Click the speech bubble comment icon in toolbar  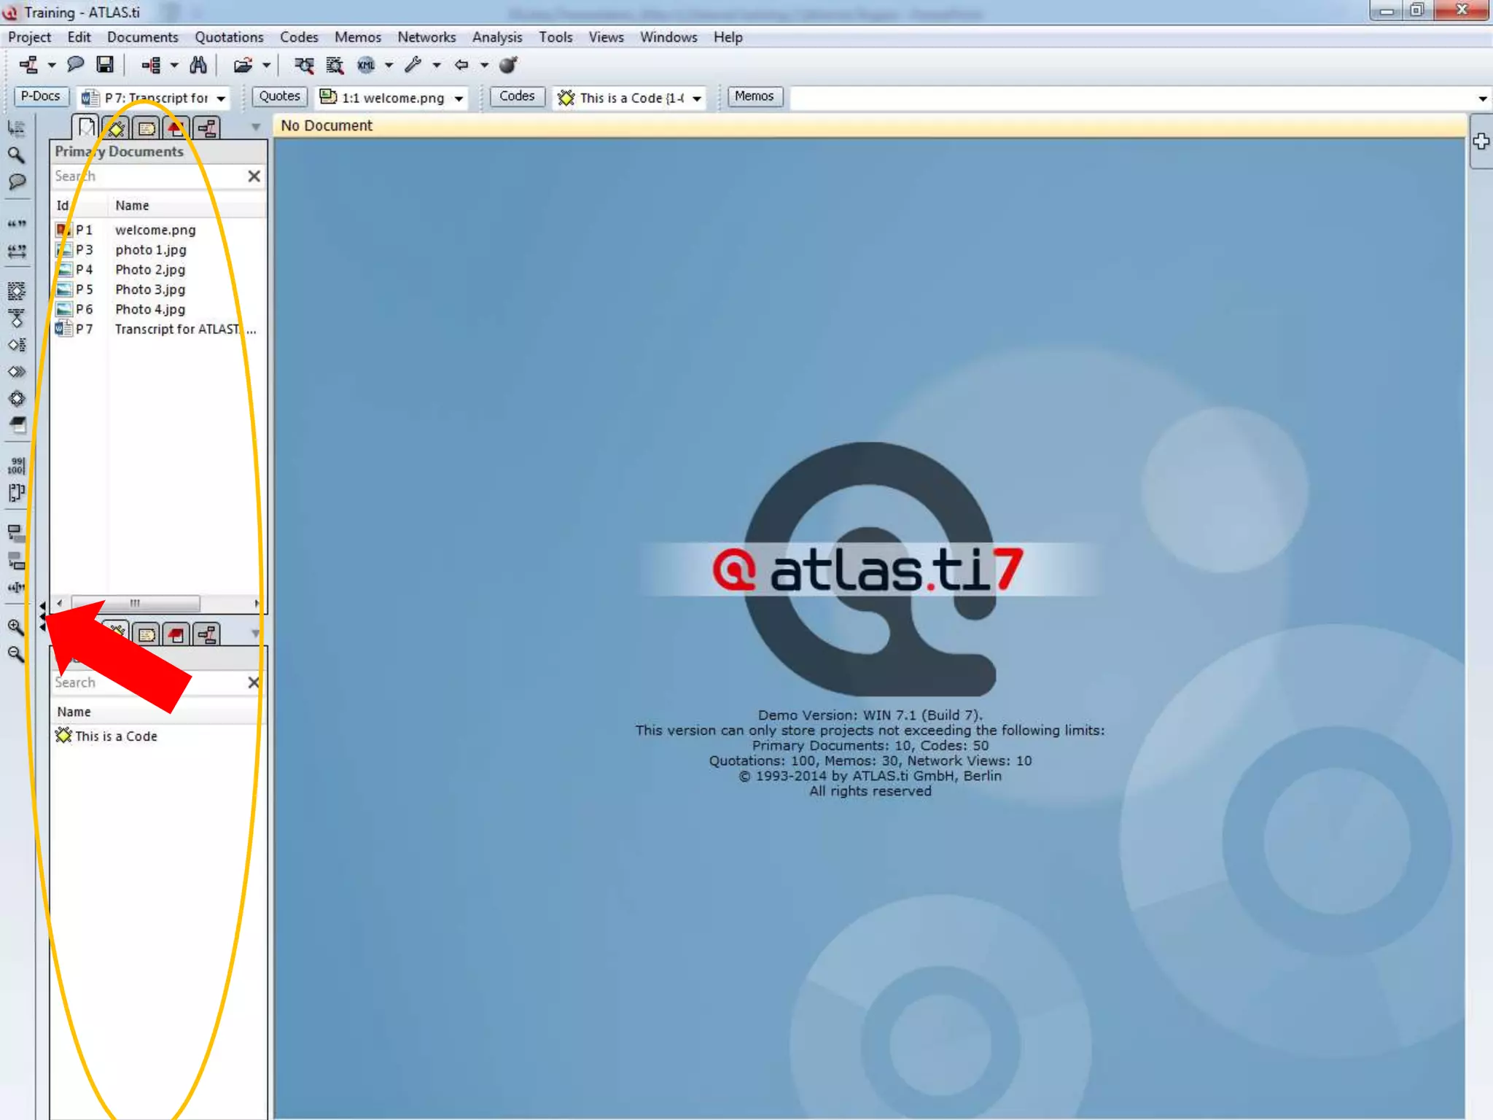pos(75,66)
